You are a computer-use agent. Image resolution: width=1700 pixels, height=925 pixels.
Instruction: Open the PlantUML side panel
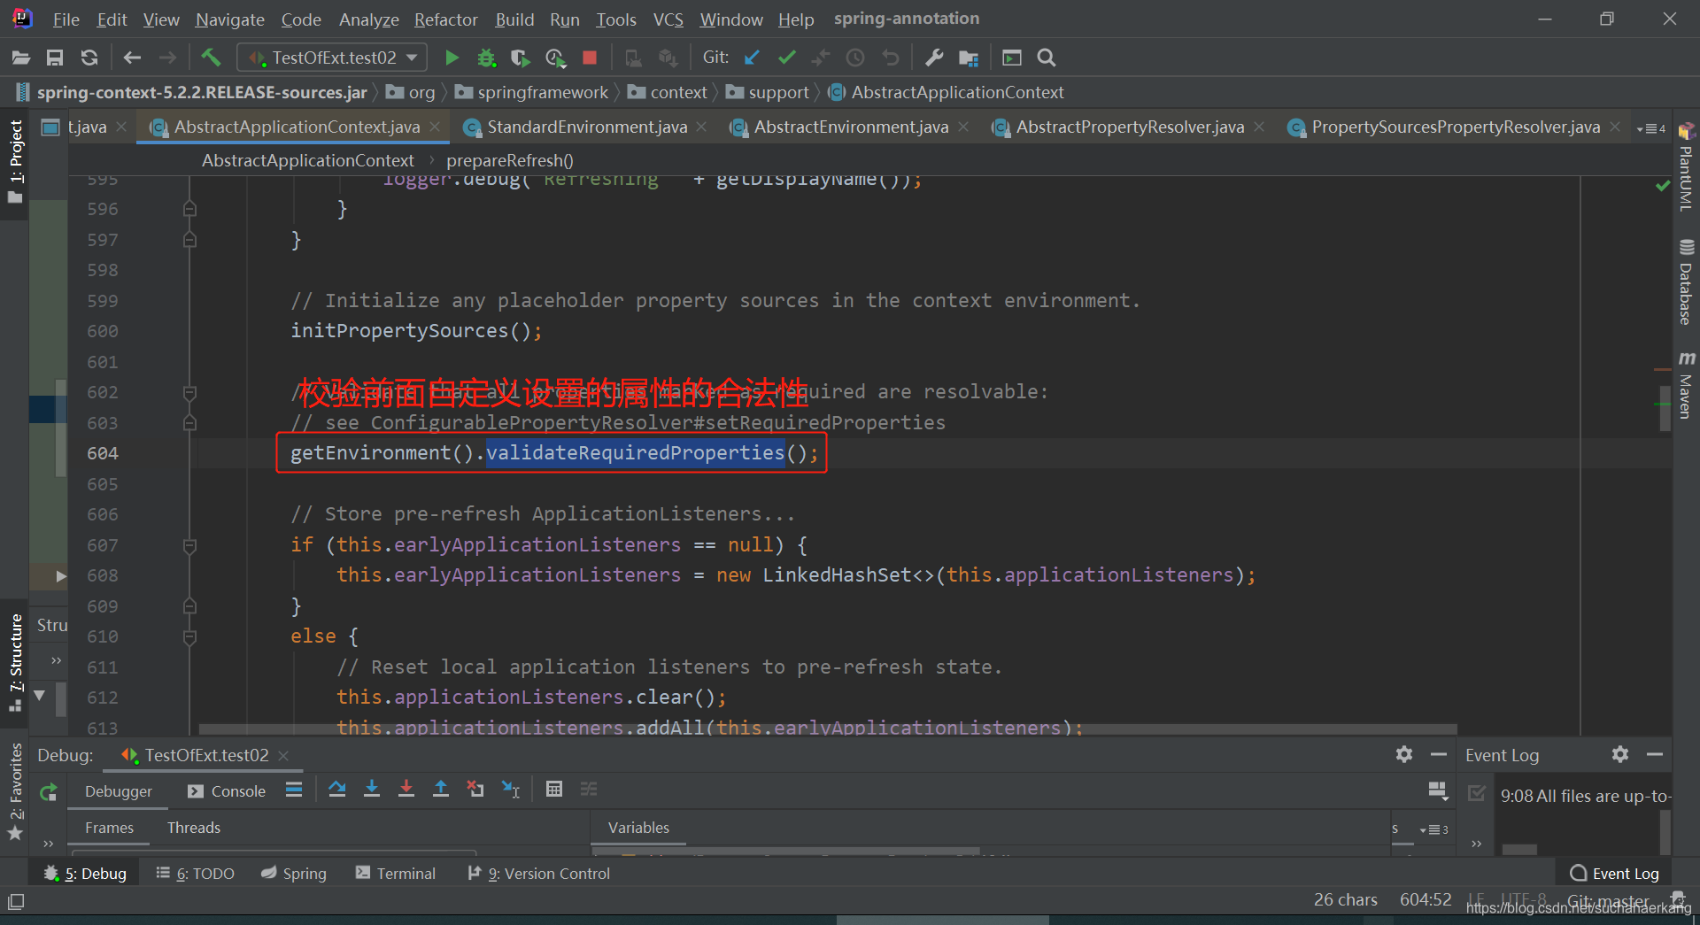(1686, 168)
